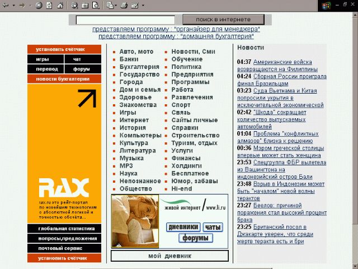The image size is (358, 269).
Task: Open the Edit icon dropdown arrow
Action: coord(143,6)
